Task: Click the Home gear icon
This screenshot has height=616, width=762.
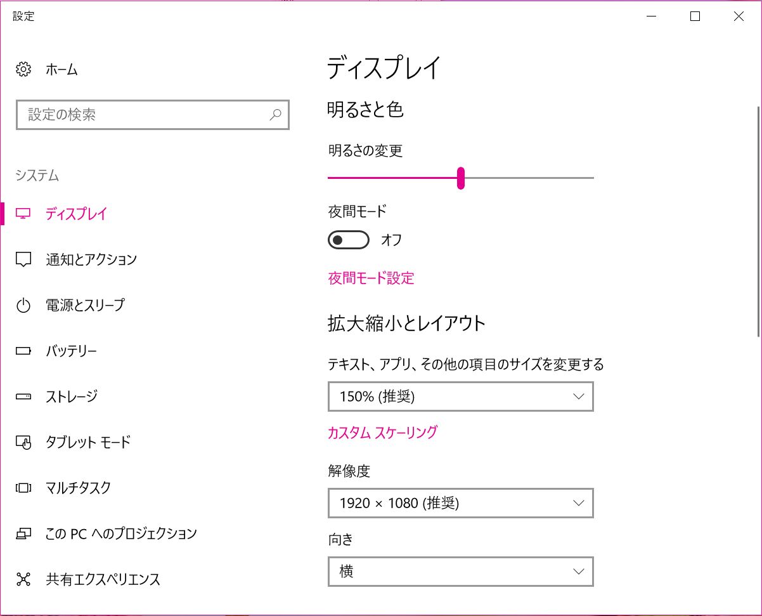Action: coord(23,69)
